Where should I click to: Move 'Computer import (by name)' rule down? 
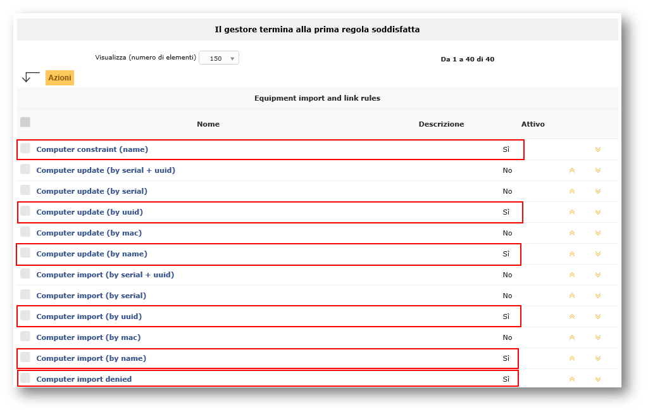click(x=597, y=358)
